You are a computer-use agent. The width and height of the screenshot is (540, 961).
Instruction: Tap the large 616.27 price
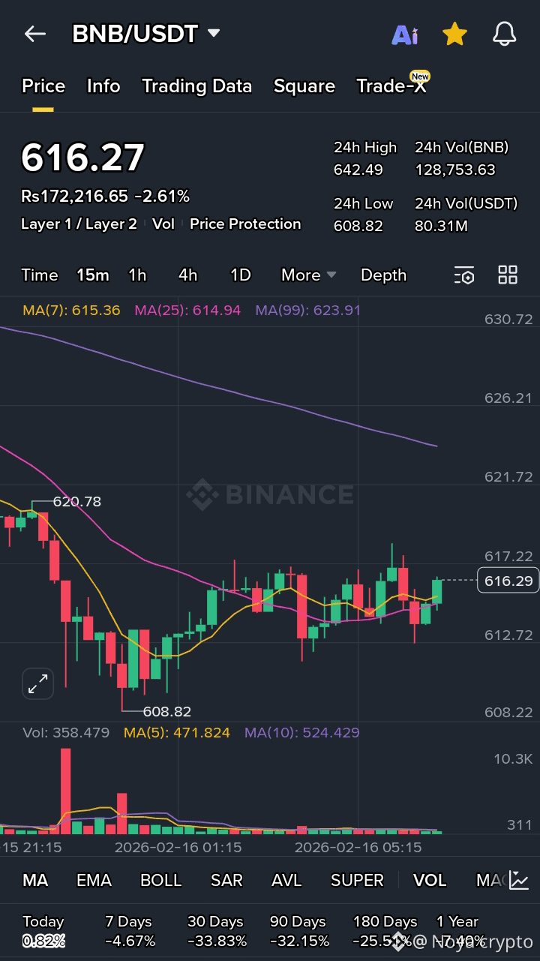pos(82,158)
